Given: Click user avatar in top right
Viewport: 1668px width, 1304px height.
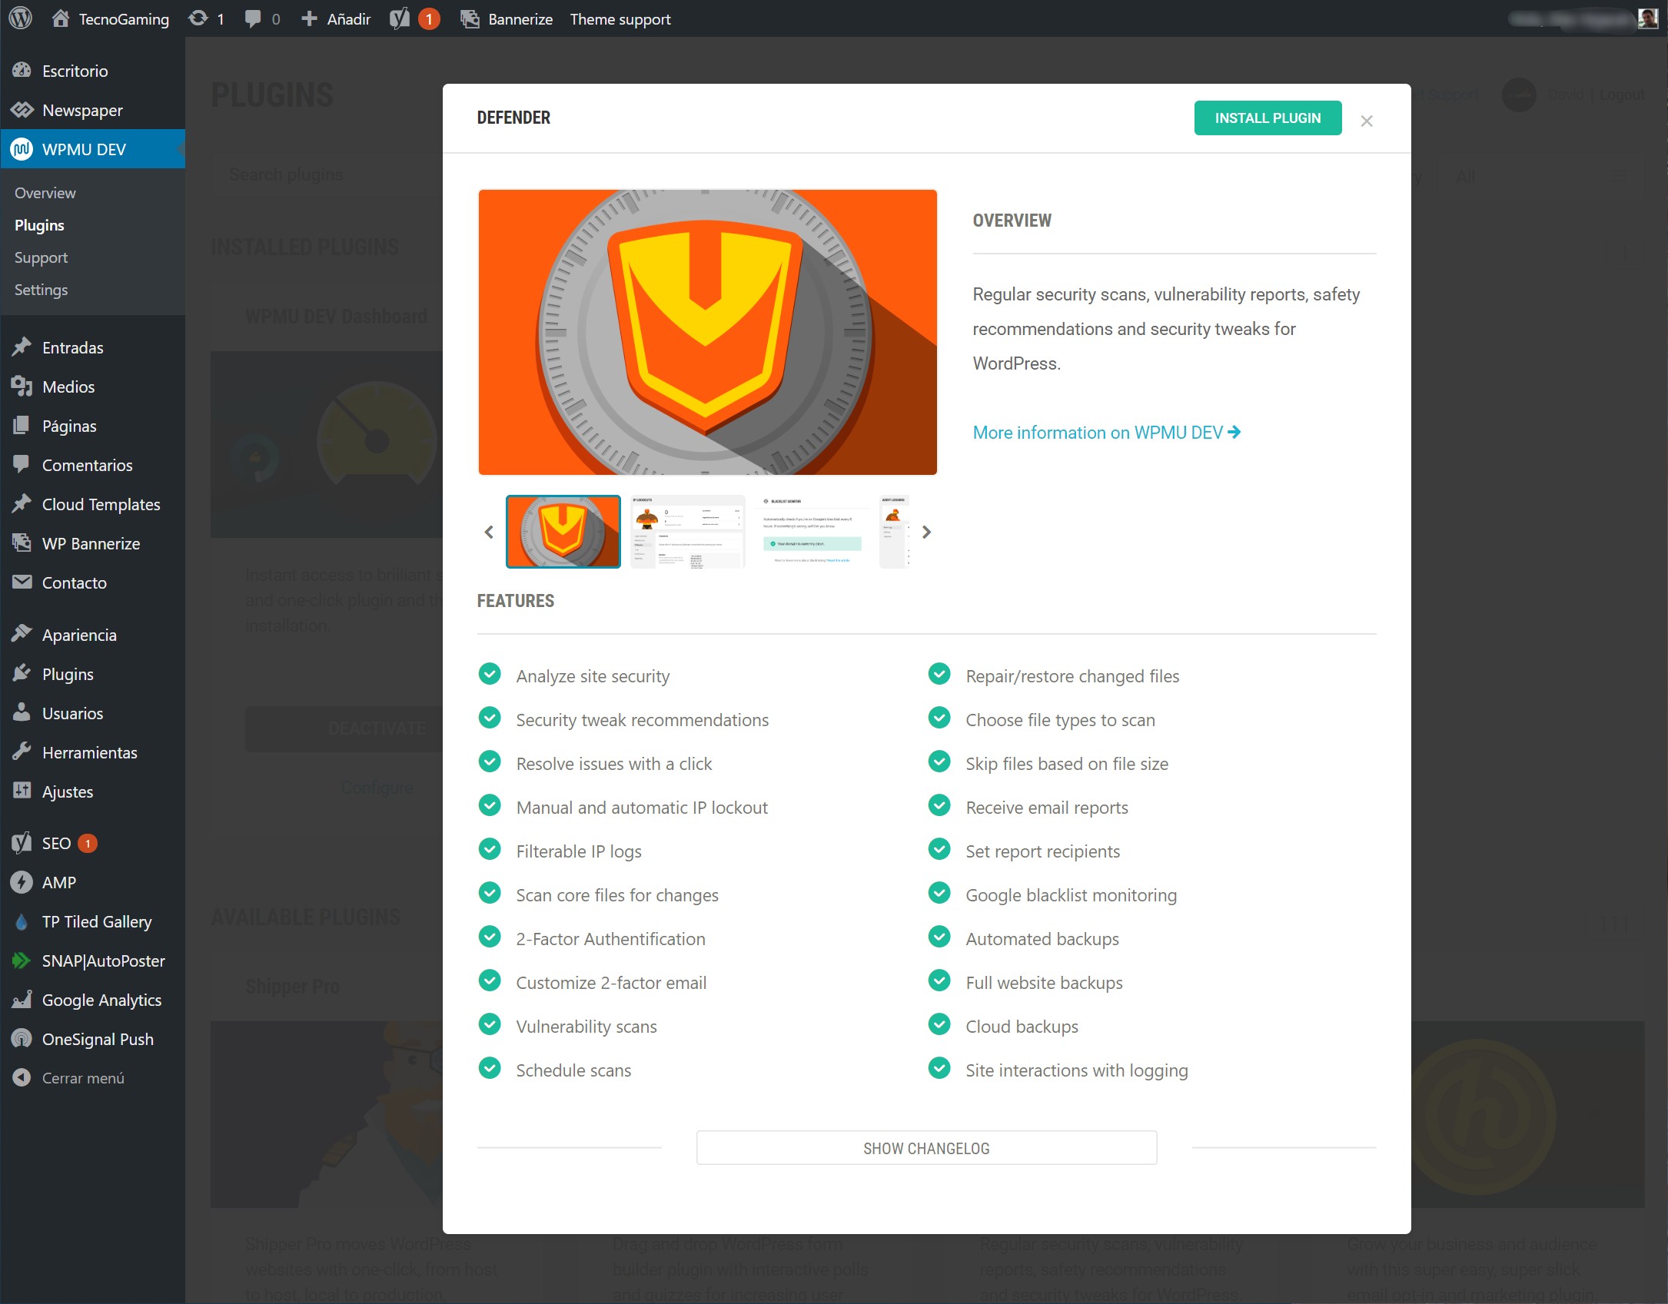Looking at the screenshot, I should (x=1647, y=18).
